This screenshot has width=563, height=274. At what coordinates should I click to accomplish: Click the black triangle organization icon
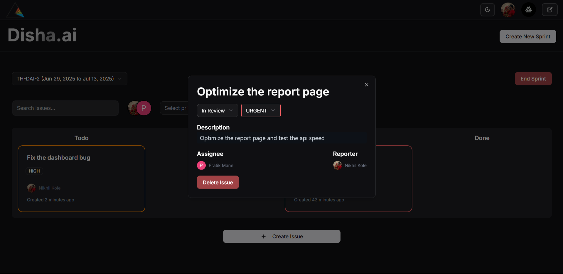tap(528, 10)
